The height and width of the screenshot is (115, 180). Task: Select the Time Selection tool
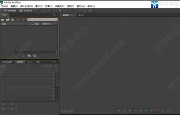click(70, 11)
